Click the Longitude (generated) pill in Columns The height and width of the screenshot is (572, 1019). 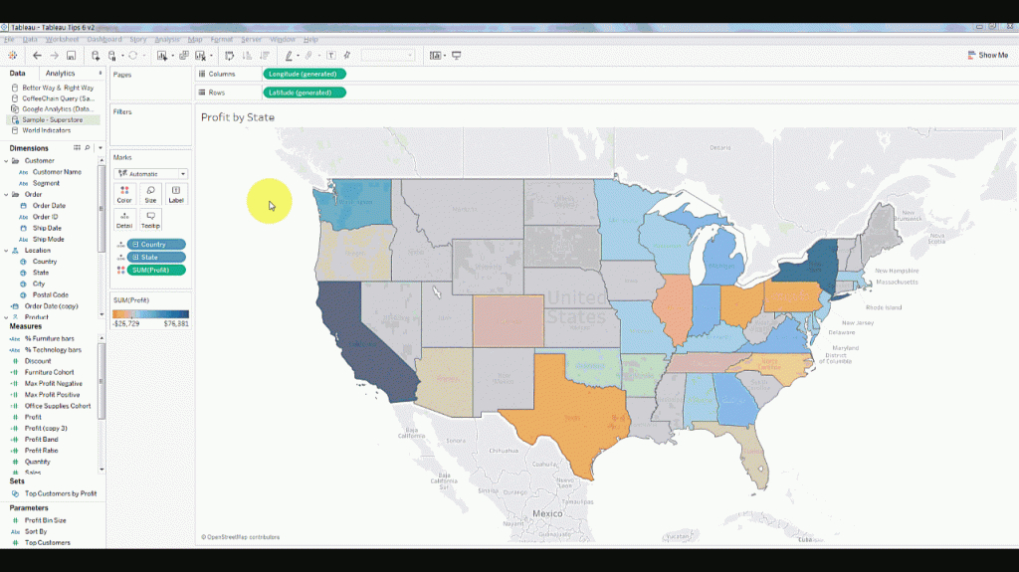click(305, 74)
